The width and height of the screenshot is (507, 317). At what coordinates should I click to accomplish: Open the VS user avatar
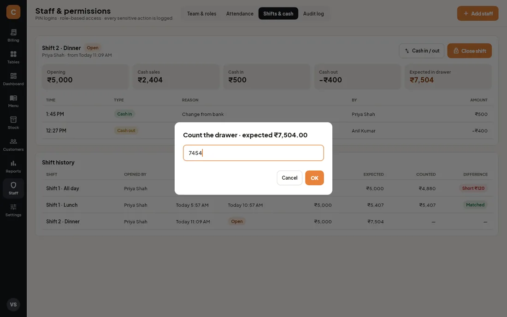[13, 305]
